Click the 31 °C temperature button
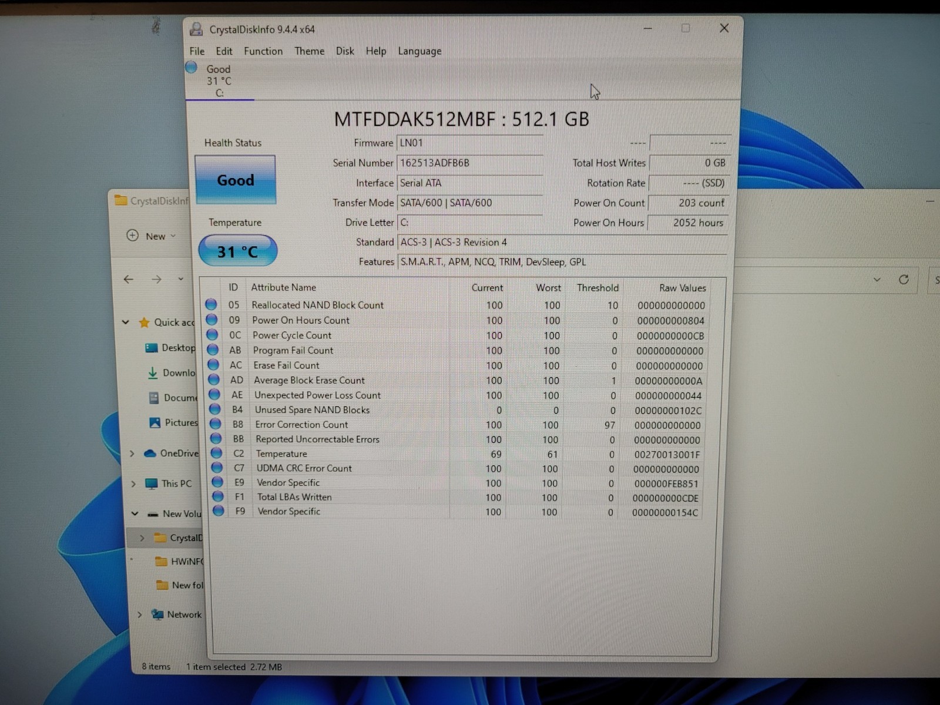 pyautogui.click(x=237, y=251)
